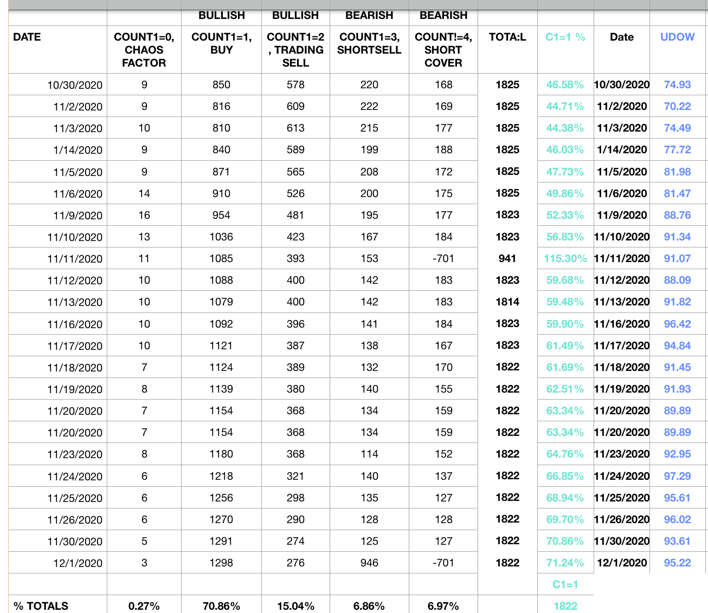708x613 pixels.
Task: Click the UDOW value 81.98
Action: (678, 172)
